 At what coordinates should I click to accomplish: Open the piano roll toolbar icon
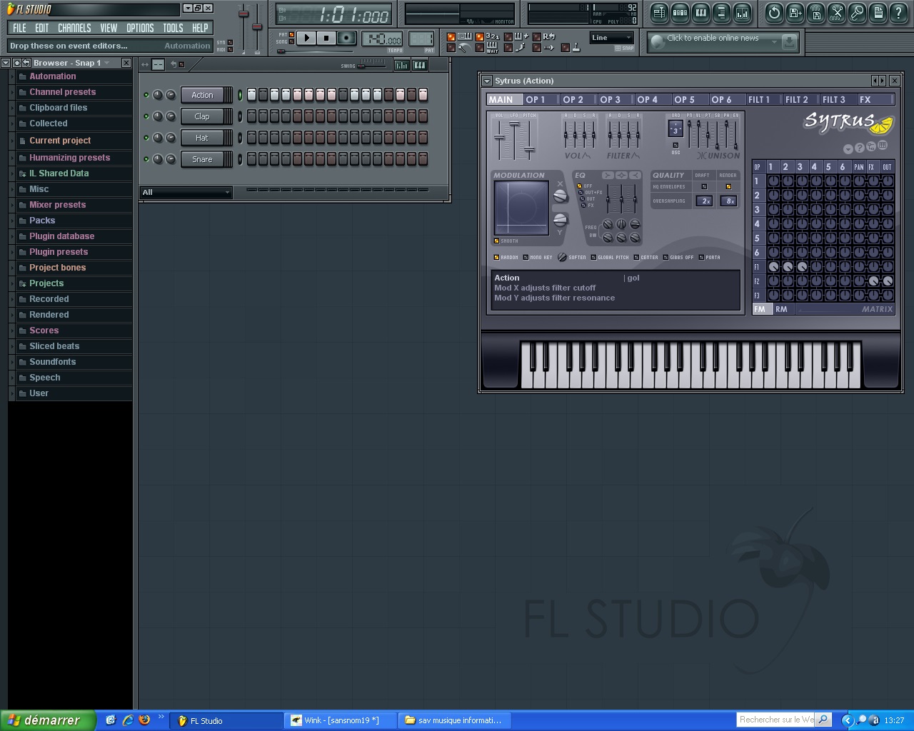pyautogui.click(x=700, y=13)
